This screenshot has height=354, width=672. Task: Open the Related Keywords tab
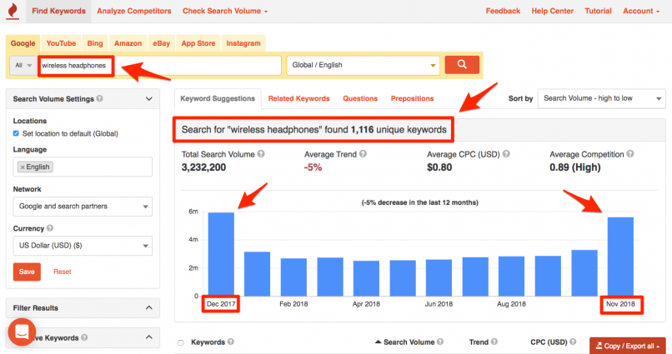coord(298,98)
